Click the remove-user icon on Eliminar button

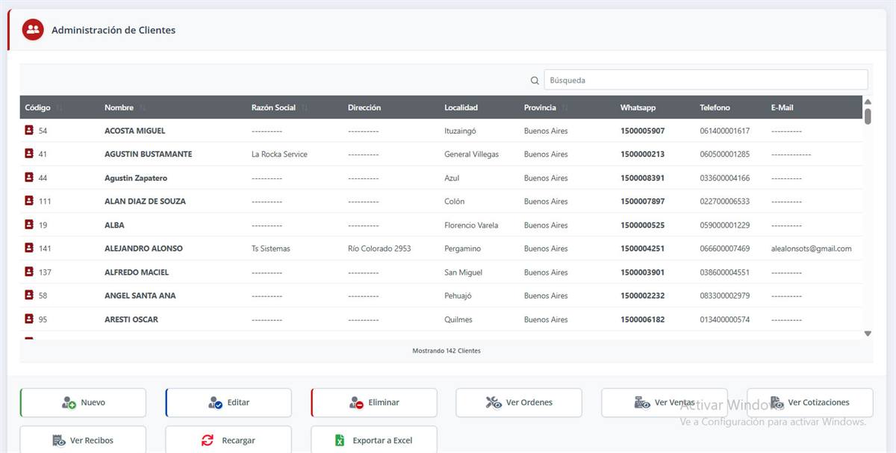(356, 403)
